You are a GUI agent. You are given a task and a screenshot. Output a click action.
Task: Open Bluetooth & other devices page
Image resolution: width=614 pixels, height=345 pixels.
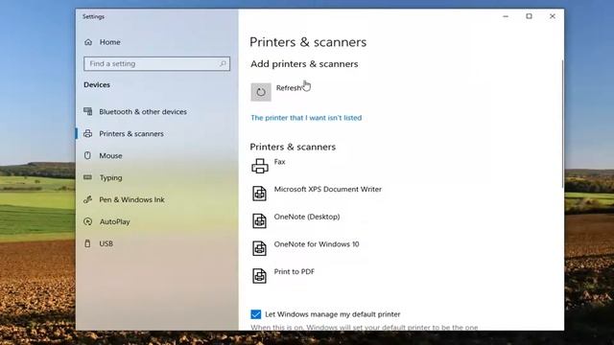click(143, 111)
